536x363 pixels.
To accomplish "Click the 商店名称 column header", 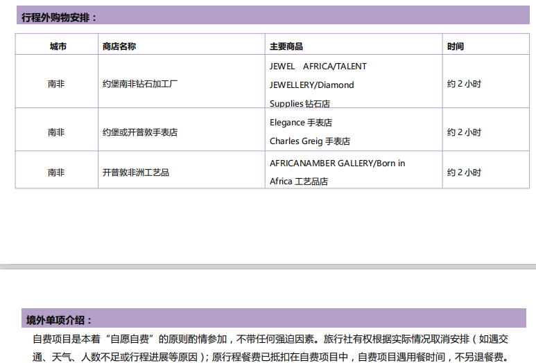I will [x=119, y=46].
